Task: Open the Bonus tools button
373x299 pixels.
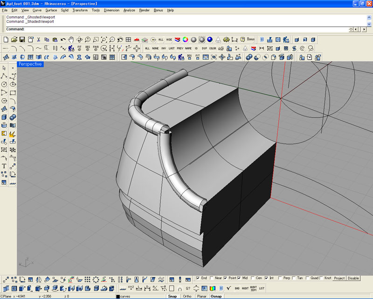Action: pos(251,40)
